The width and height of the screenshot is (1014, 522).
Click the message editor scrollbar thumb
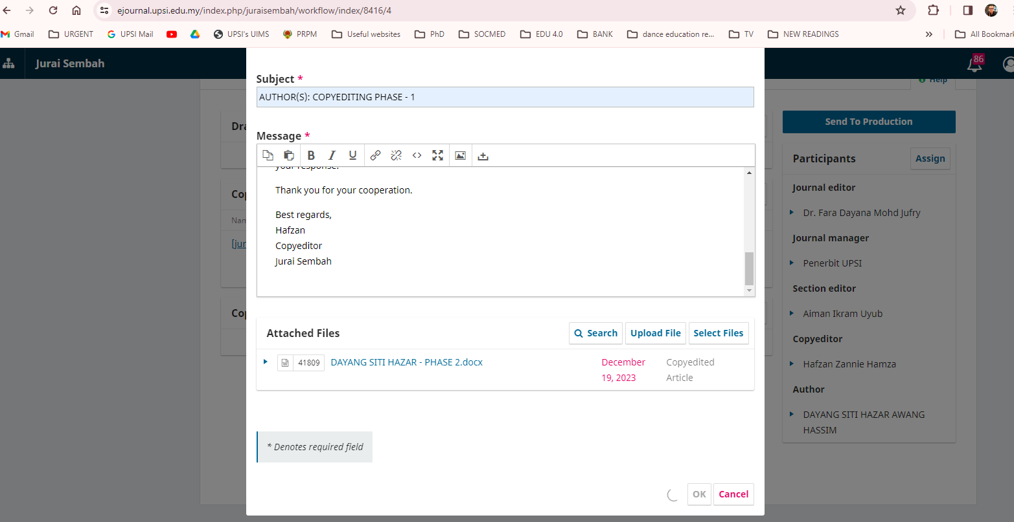click(749, 268)
